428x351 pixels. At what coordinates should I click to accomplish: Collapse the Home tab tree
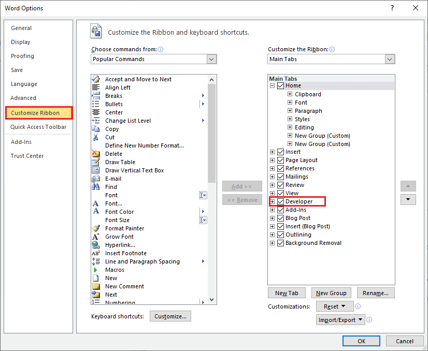pos(272,85)
